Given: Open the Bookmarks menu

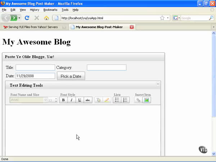Looking at the screenshot, I should coord(50,10).
